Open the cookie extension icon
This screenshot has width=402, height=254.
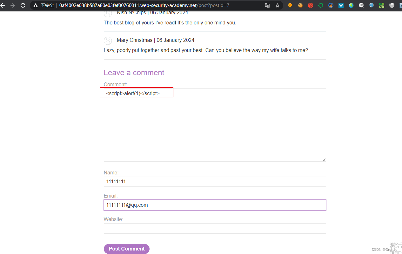point(300,5)
